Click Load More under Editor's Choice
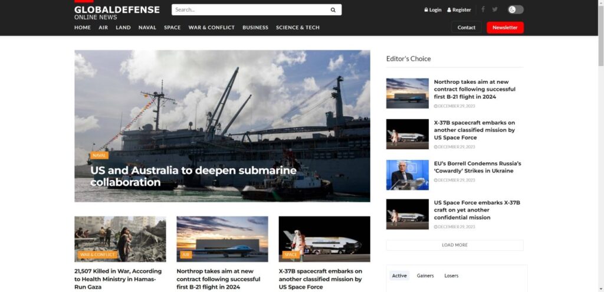This screenshot has width=604, height=292. coord(454,245)
